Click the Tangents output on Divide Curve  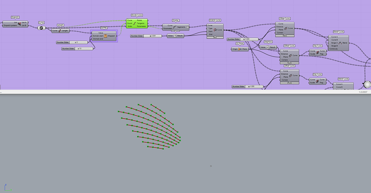pyautogui.click(x=141, y=23)
